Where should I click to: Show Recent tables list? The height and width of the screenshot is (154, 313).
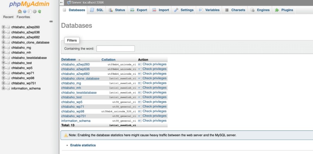tap(8, 17)
